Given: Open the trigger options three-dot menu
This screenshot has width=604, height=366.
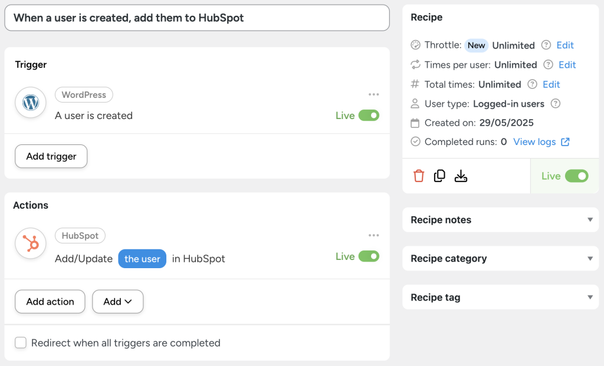Looking at the screenshot, I should [373, 94].
